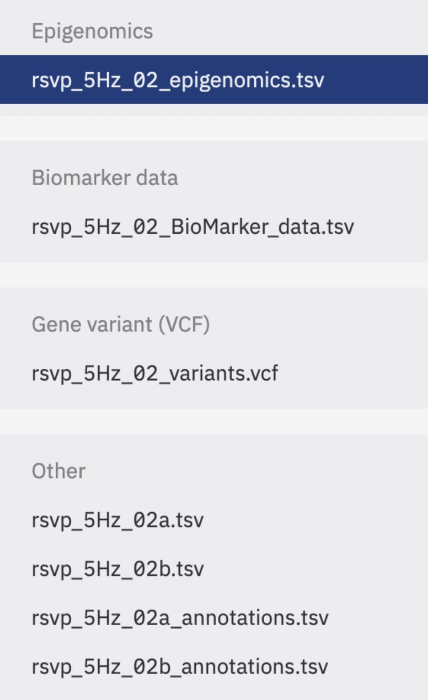Click the Biomarker data section header
Image resolution: width=428 pixels, height=700 pixels.
click(x=106, y=177)
